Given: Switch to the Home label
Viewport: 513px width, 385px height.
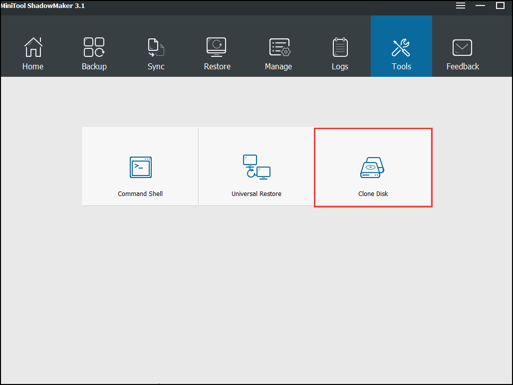Looking at the screenshot, I should 33,66.
